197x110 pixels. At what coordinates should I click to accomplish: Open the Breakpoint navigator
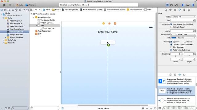coord(24,9)
